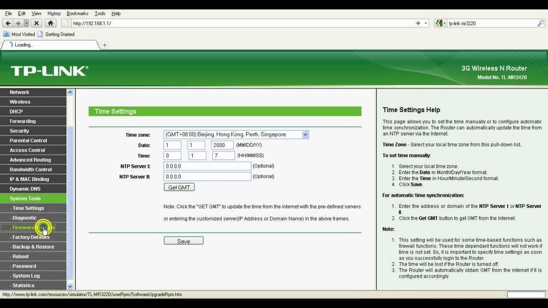Open the Edit menu
Screen dimensions: 548x308
(21, 13)
